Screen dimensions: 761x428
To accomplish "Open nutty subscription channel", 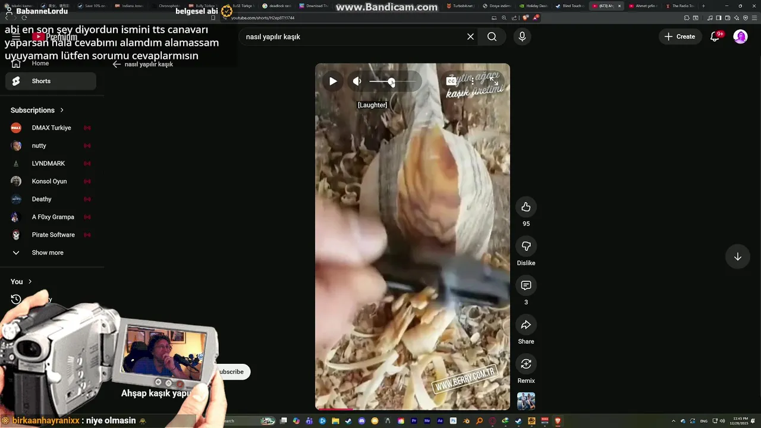I will click(51, 146).
